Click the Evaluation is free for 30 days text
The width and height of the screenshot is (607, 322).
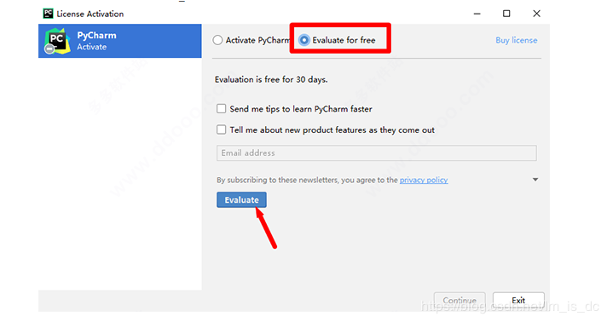pos(271,79)
